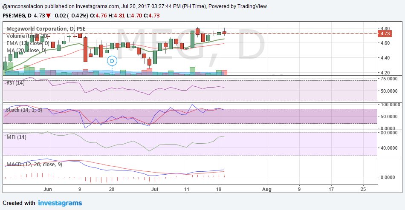Image resolution: width=405 pixels, height=210 pixels.
Task: Click the PSE:MEG, D symbol header
Action: coord(17,15)
